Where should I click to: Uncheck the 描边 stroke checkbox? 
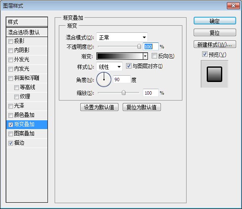(x=11, y=143)
